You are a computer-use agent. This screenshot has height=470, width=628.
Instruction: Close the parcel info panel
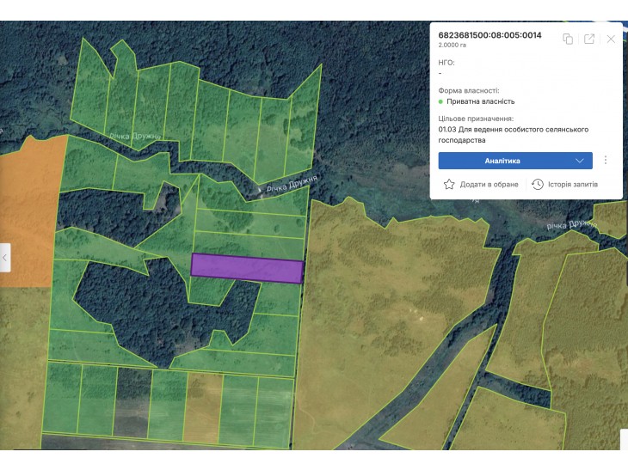pos(611,39)
